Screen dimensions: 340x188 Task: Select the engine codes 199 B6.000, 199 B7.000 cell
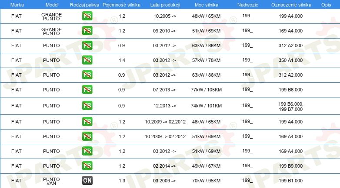pos(291,107)
